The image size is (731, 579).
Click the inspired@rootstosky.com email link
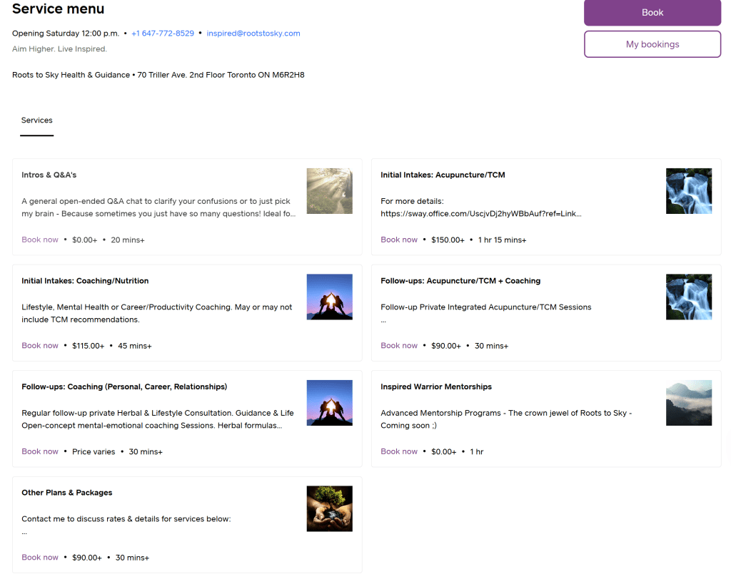click(253, 34)
